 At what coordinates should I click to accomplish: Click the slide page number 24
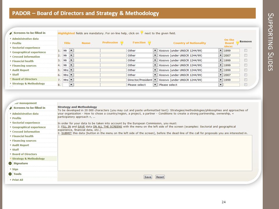pos(224,202)
